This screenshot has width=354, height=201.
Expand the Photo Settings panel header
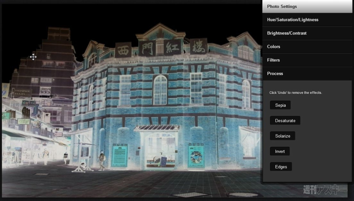[307, 6]
